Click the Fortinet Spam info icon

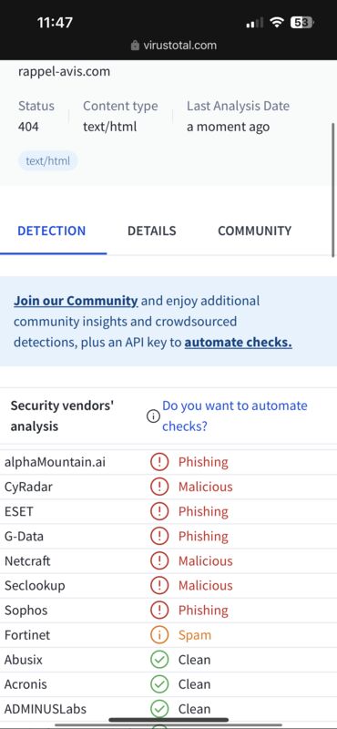(159, 635)
